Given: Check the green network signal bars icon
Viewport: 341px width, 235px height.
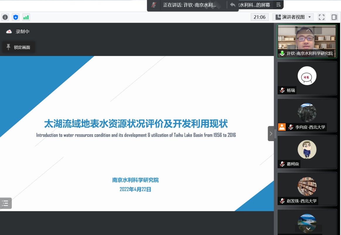Looking at the screenshot, I should point(26,17).
